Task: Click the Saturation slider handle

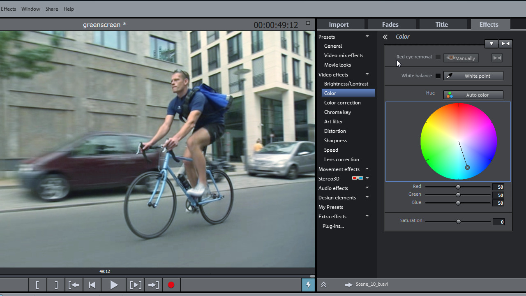Action: [459, 222]
